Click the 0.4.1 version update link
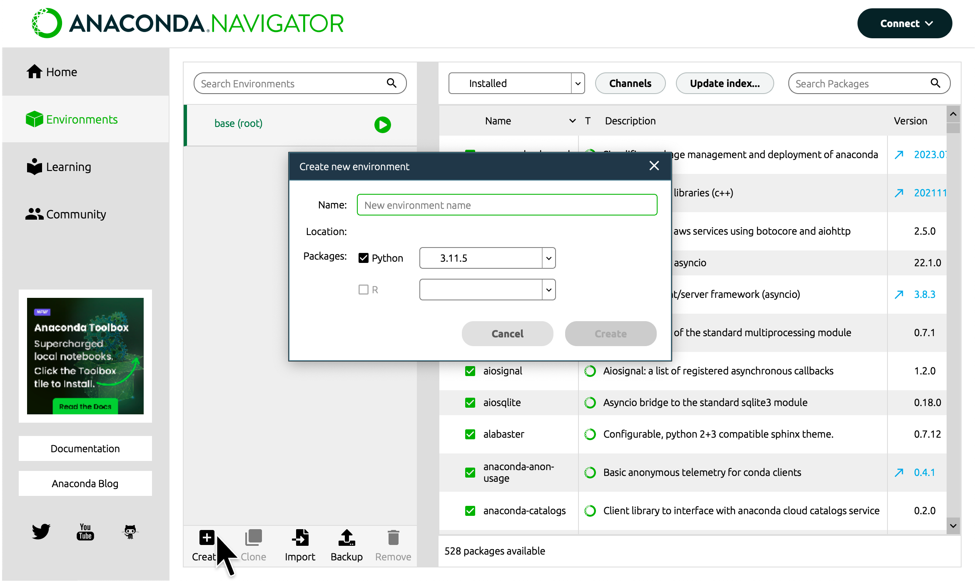977x582 pixels. (x=924, y=472)
